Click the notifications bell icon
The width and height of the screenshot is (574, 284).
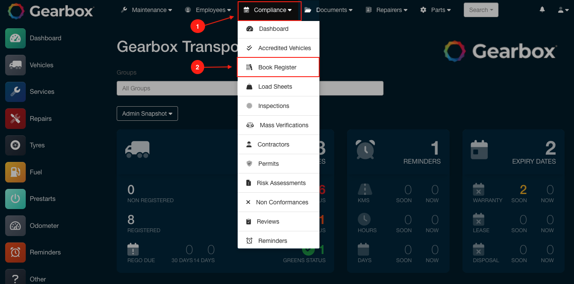click(542, 9)
